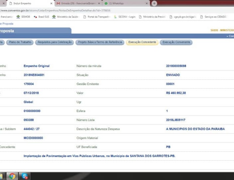This screenshot has width=234, height=180.
Task: Open the cge.pb.gov.br bookmark
Action: [x=183, y=17]
